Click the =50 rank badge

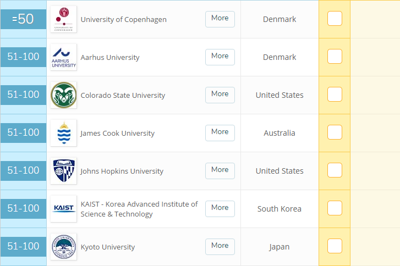pos(23,19)
